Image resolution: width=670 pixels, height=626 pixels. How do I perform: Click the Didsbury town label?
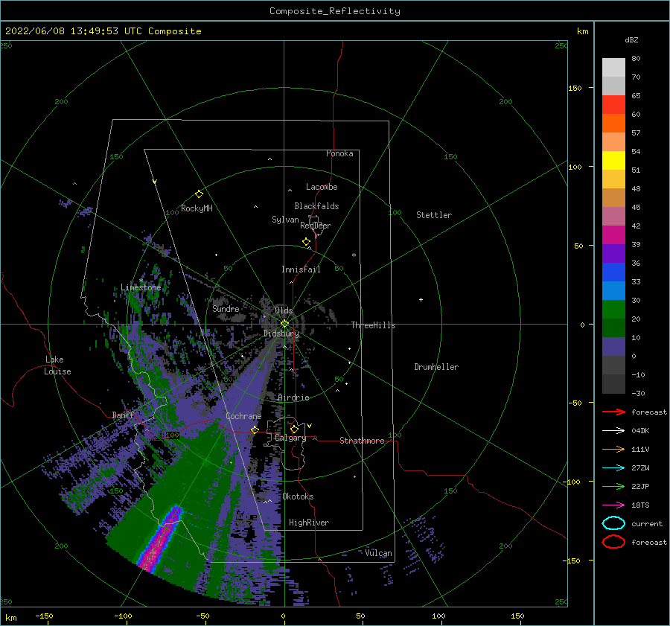point(281,333)
